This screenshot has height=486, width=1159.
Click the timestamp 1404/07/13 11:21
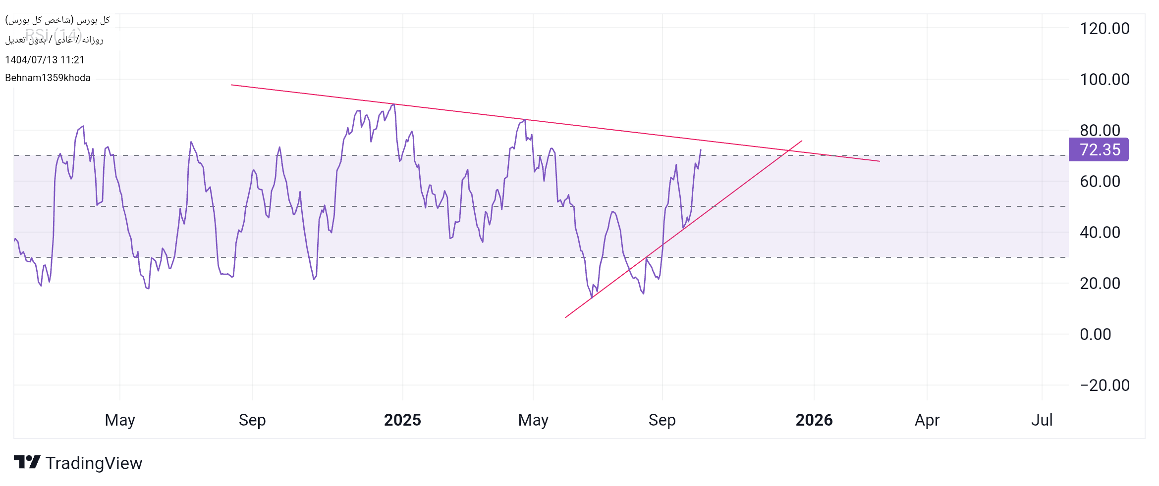point(45,60)
